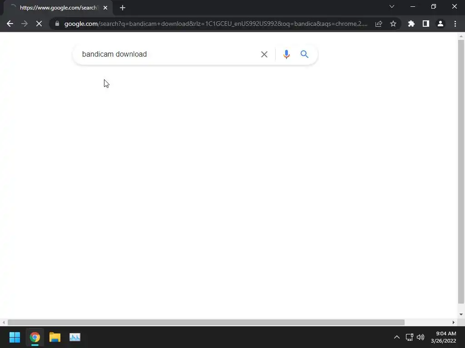Select the Google search tab

pos(58,8)
